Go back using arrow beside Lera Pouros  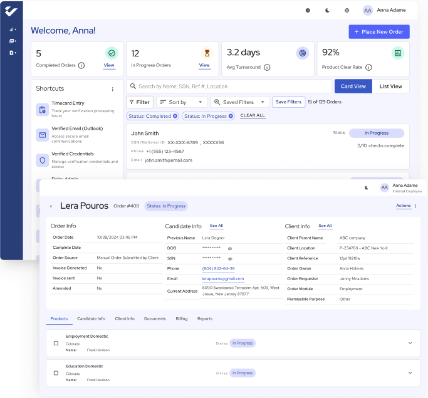pyautogui.click(x=51, y=206)
